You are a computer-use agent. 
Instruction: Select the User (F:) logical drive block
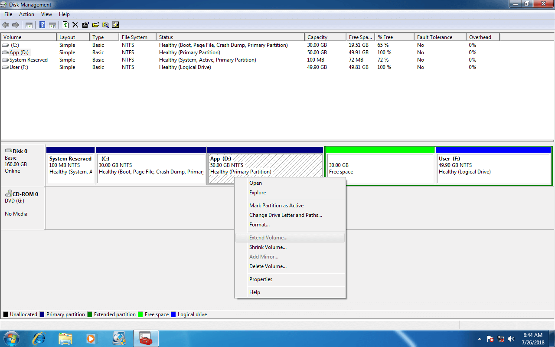coord(493,166)
